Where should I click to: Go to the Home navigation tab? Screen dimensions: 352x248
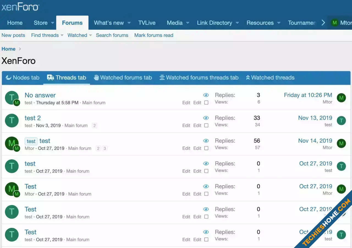[x=15, y=23]
